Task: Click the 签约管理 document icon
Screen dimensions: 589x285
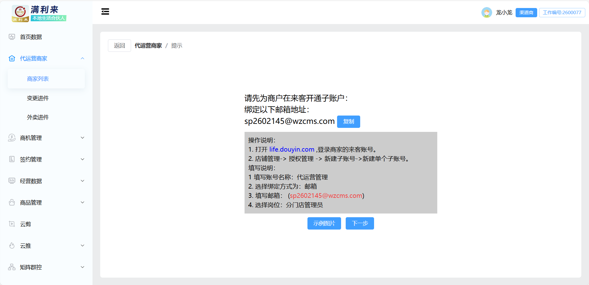Action: [x=12, y=159]
